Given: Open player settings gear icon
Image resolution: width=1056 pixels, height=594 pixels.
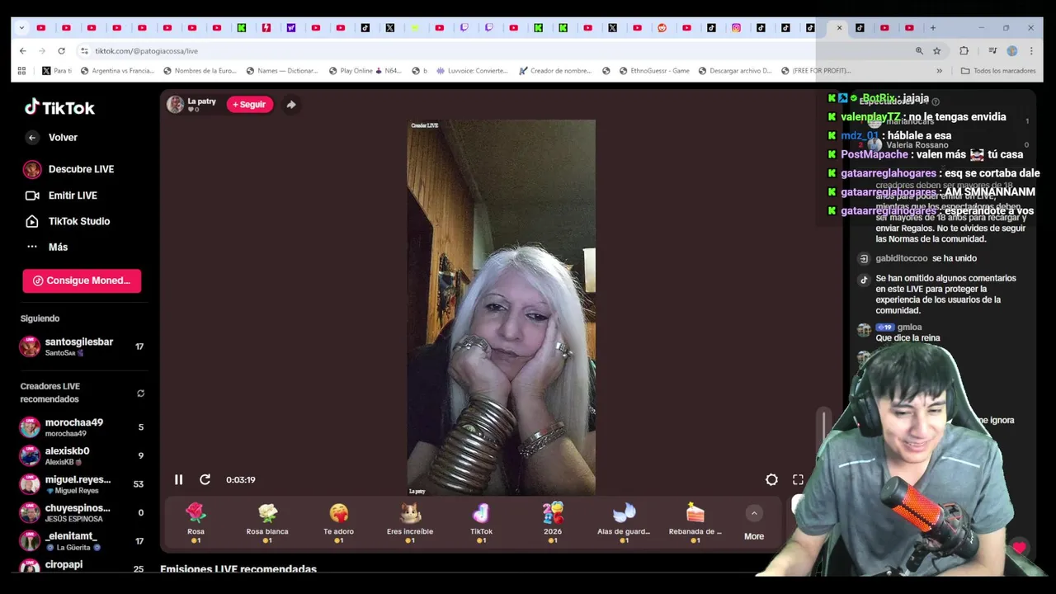Looking at the screenshot, I should (771, 479).
